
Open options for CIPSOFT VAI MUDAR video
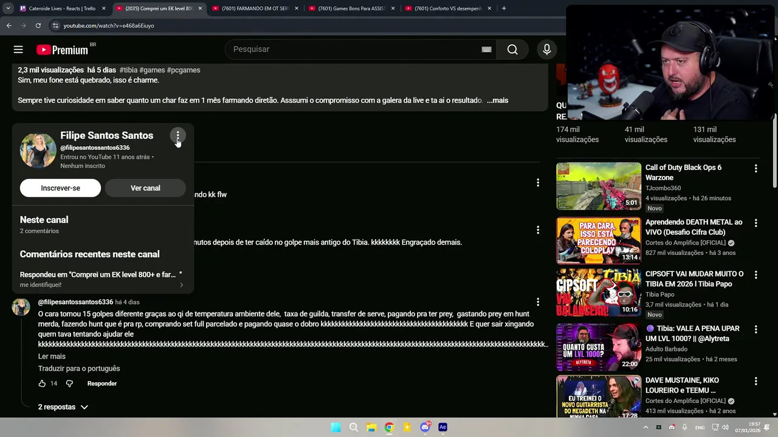(x=756, y=274)
